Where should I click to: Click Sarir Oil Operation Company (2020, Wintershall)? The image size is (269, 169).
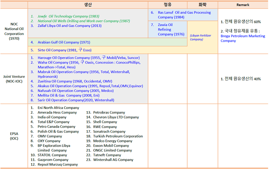click(76, 100)
